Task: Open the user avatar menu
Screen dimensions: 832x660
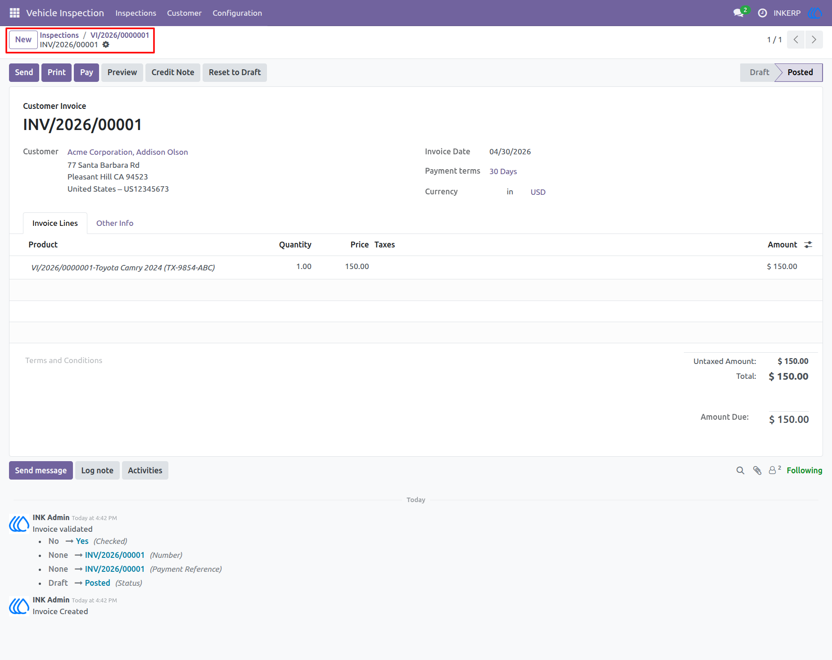Action: coord(815,13)
